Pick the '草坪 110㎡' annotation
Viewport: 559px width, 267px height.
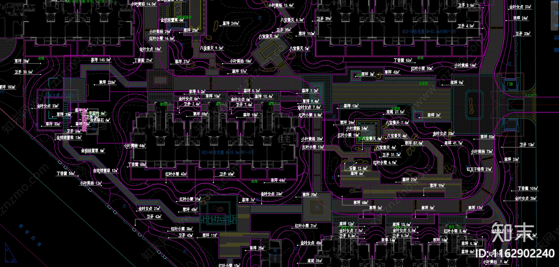(307, 34)
